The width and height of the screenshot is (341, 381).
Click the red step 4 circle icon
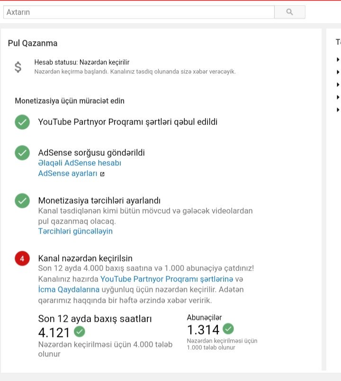(22, 258)
